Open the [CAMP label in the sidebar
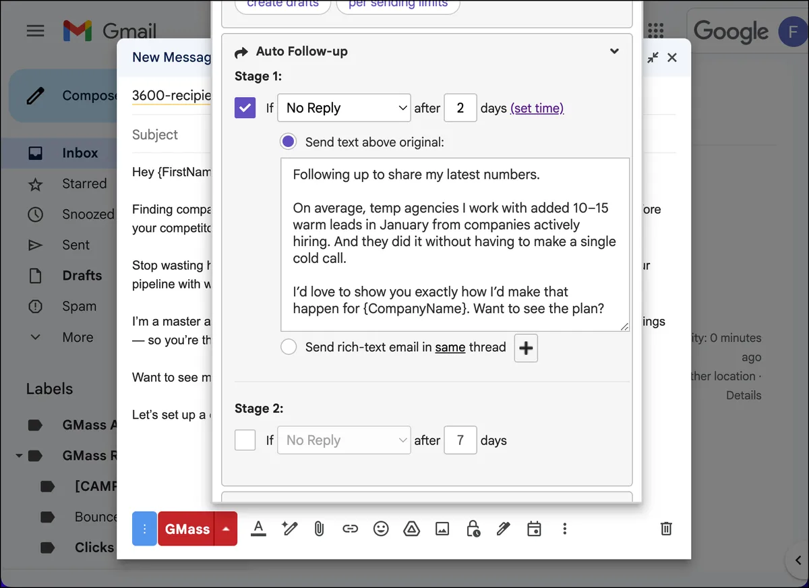Image resolution: width=809 pixels, height=588 pixels. tap(95, 486)
